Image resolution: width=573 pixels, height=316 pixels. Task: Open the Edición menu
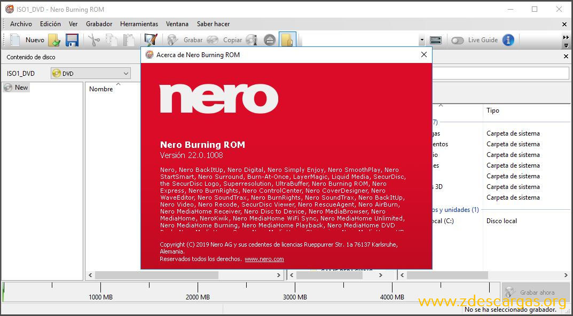[x=50, y=23]
